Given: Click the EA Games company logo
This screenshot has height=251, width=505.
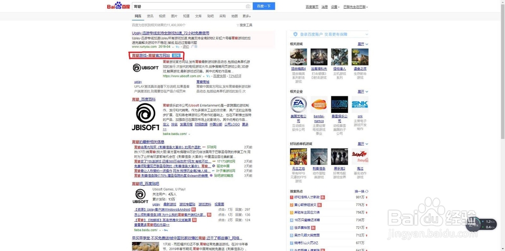Looking at the screenshot, I should tap(298, 104).
